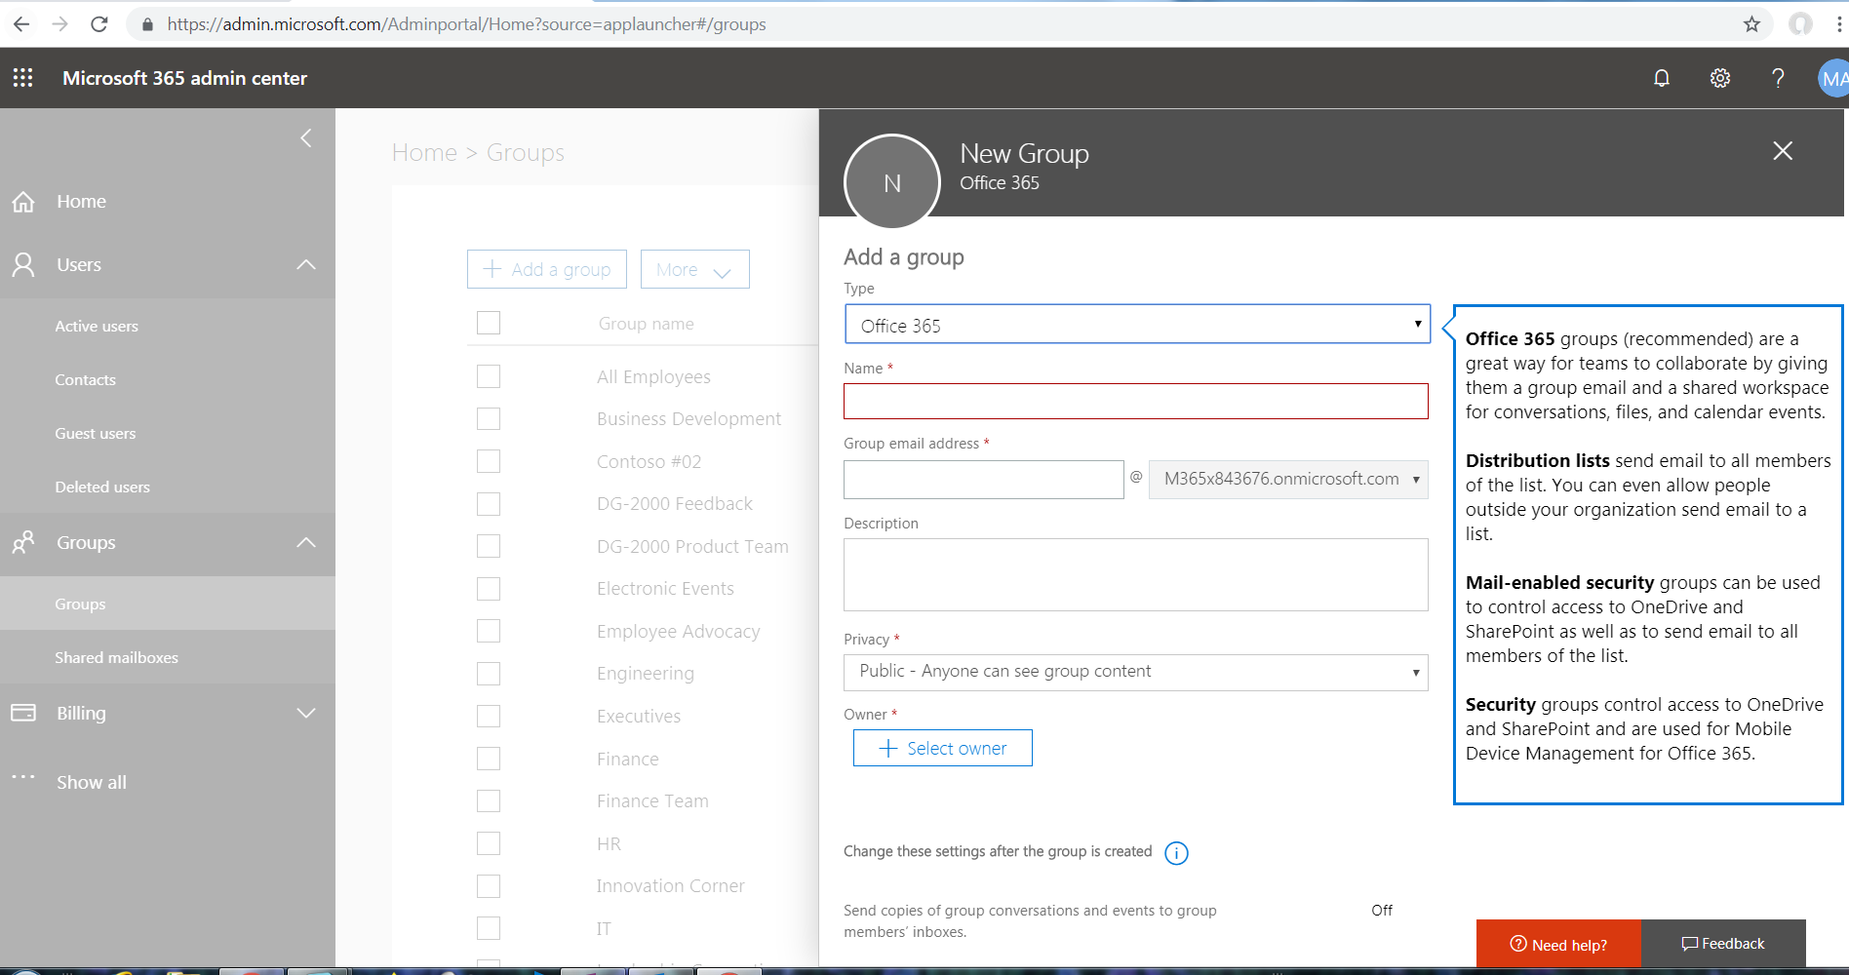The width and height of the screenshot is (1849, 975).
Task: Open the app launcher waffle icon
Action: (23, 78)
